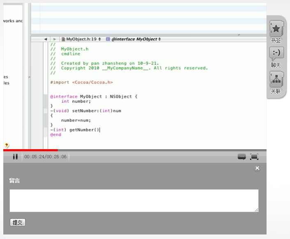290x239 pixels.
Task: Go forward using the editor's right arrow
Action: tap(55, 39)
